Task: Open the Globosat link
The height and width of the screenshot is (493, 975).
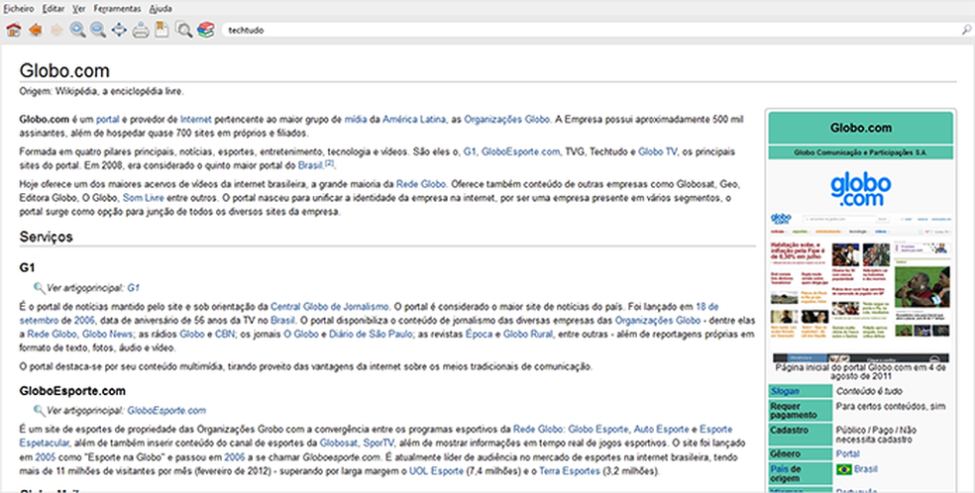Action: click(339, 443)
